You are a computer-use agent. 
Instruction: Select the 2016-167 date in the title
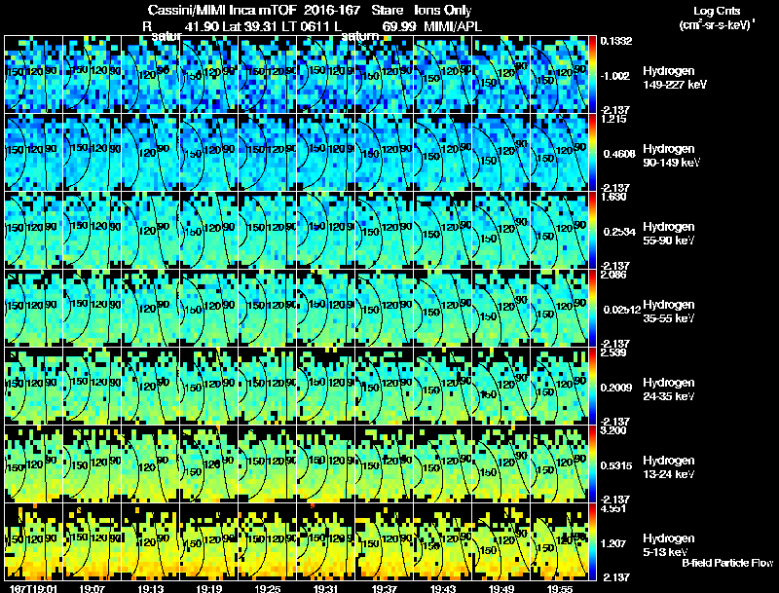tap(331, 10)
